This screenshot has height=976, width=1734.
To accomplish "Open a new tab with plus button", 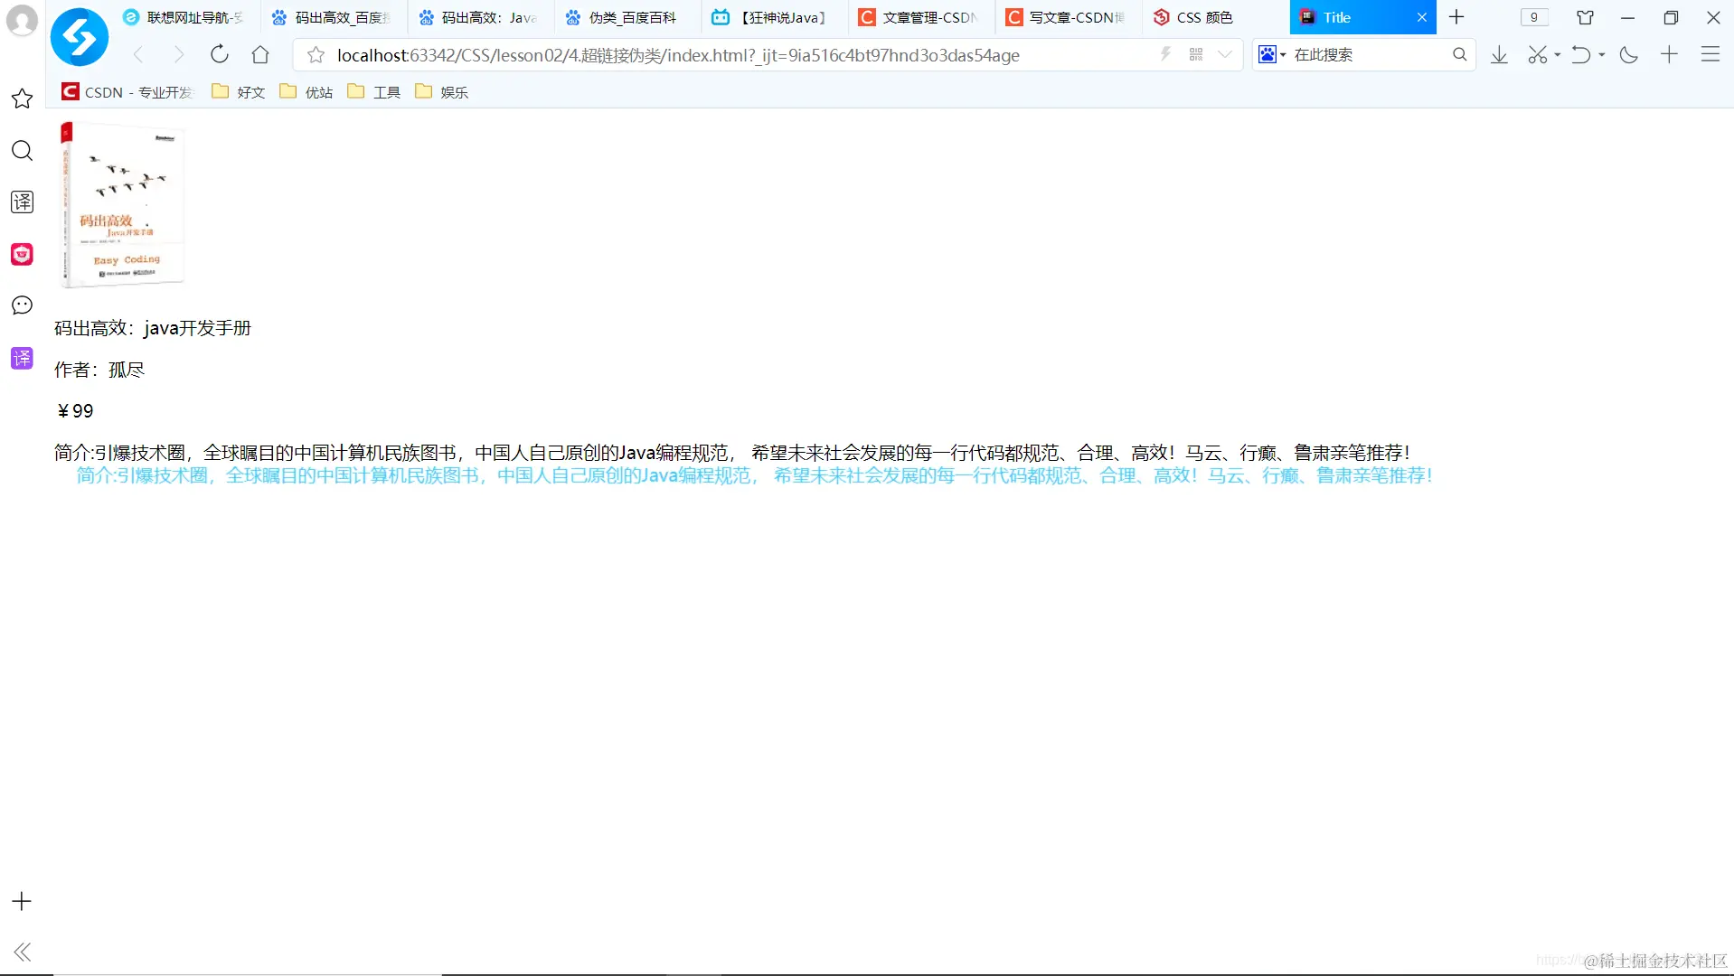I will (x=1456, y=17).
